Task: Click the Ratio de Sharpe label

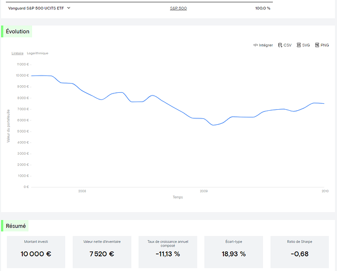Action: coord(299,242)
